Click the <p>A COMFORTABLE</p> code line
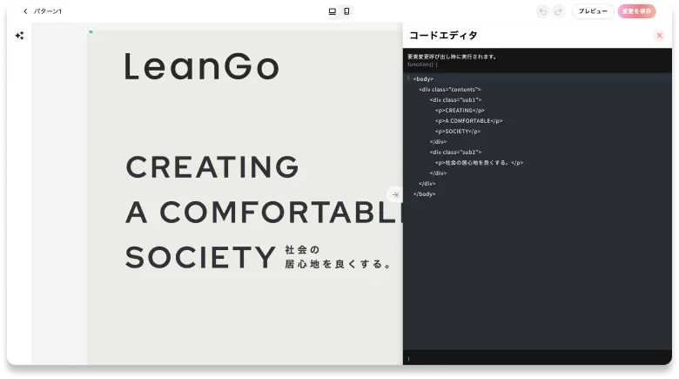The image size is (679, 379). point(468,120)
